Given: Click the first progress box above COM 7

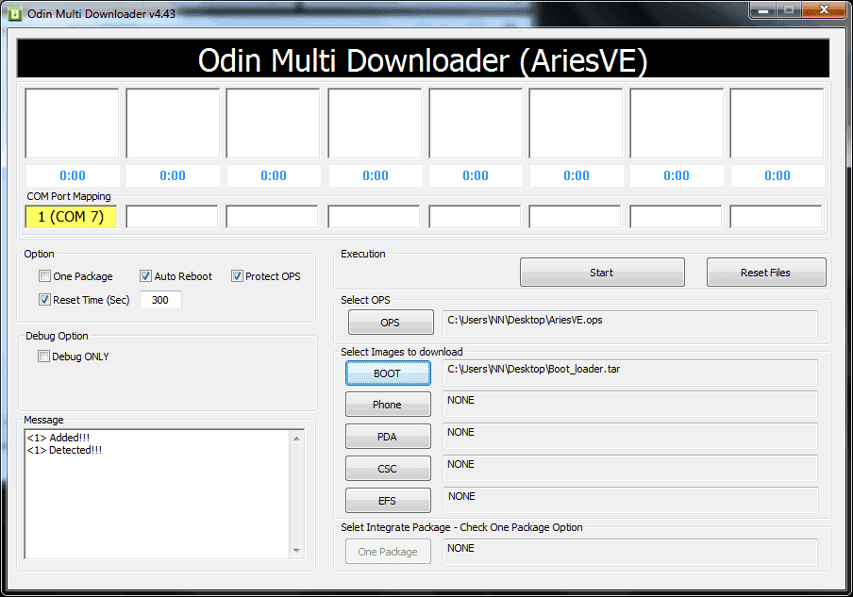Looking at the screenshot, I should [72, 124].
